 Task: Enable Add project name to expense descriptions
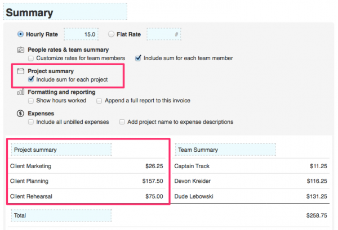coord(122,121)
